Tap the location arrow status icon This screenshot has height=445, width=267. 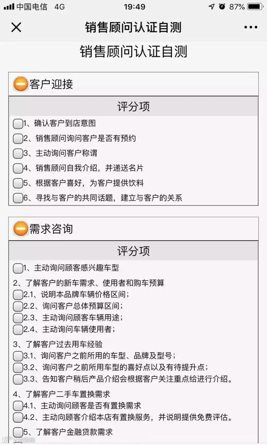coord(212,7)
